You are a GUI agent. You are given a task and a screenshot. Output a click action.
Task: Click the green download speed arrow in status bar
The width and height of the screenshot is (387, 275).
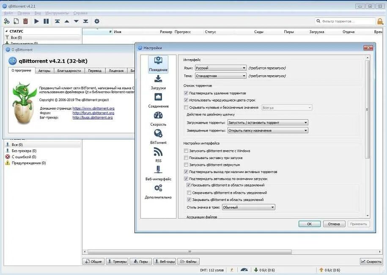256,270
